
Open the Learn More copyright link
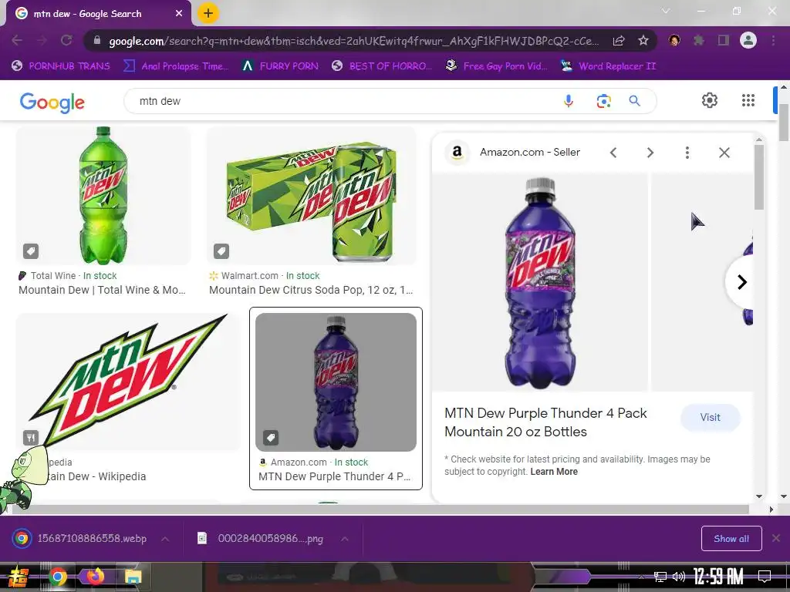[x=554, y=472]
